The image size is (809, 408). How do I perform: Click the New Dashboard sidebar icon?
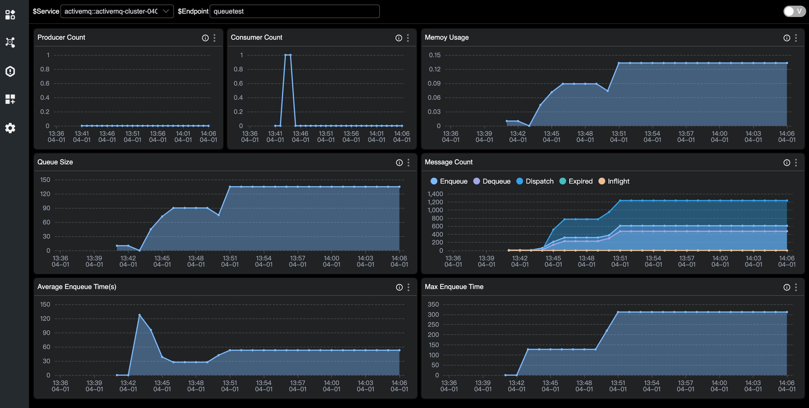pyautogui.click(x=10, y=99)
